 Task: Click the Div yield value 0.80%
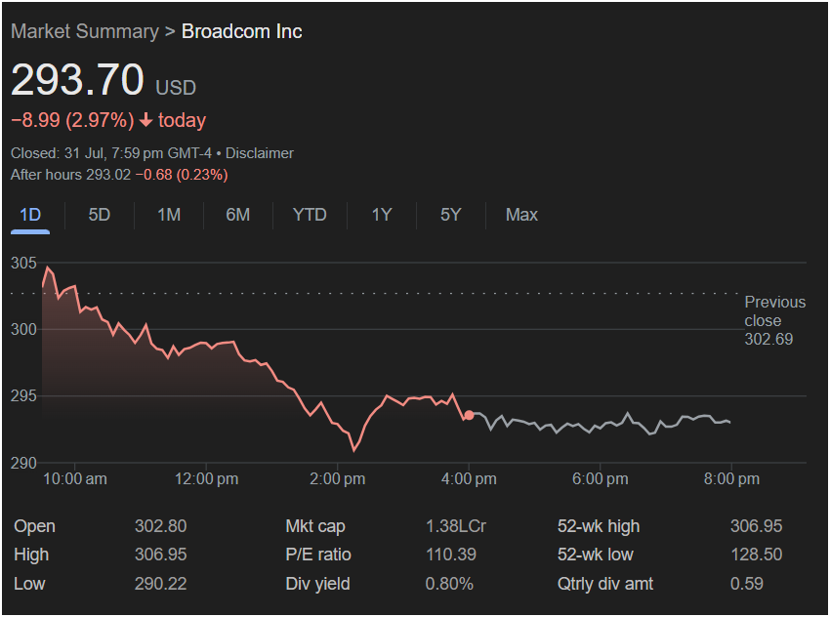pyautogui.click(x=449, y=584)
